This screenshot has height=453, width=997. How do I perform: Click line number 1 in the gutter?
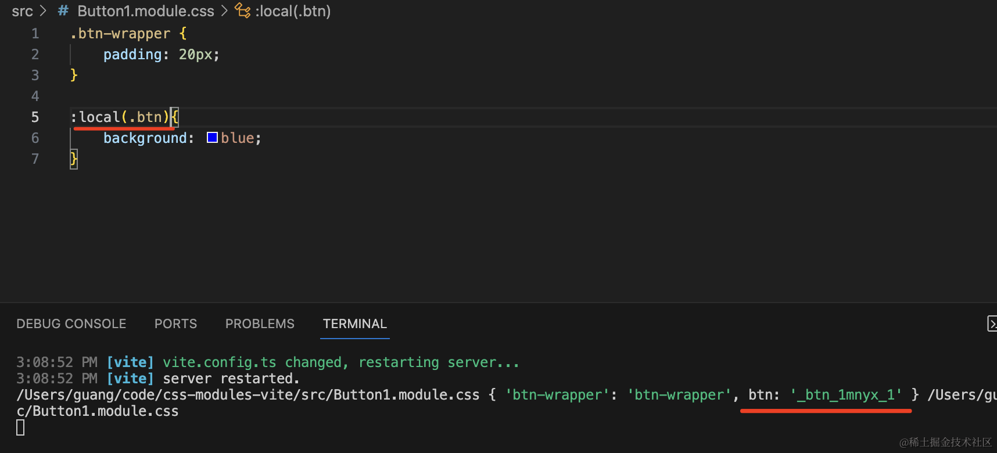coord(35,34)
